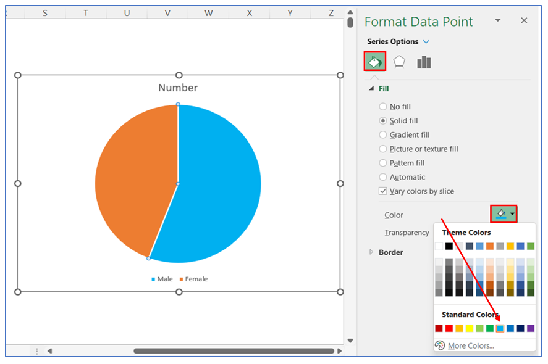Image resolution: width=548 pixels, height=364 pixels.
Task: Select the purple standard color swatch
Action: coord(531,328)
